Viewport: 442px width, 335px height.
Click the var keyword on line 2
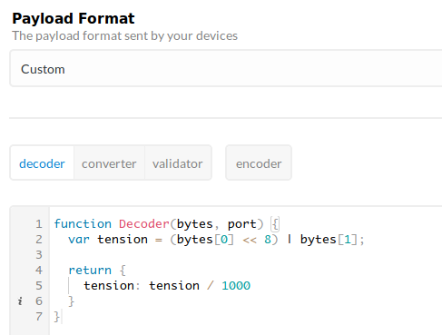tap(79, 240)
